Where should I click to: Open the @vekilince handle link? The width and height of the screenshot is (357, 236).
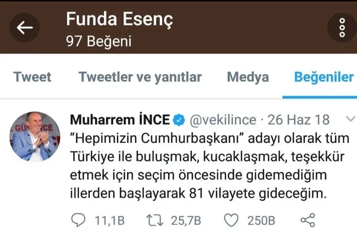point(221,120)
